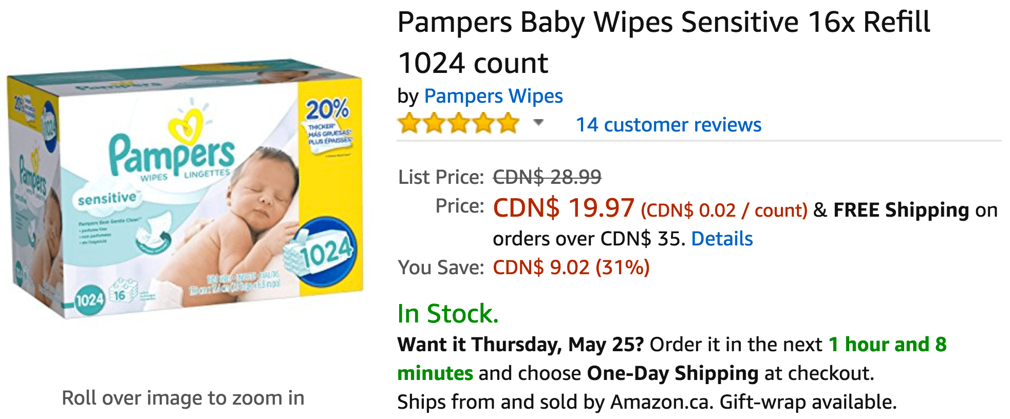Screen dimensions: 1010x419
Task: Click the fifth gold rating star
Action: (508, 124)
